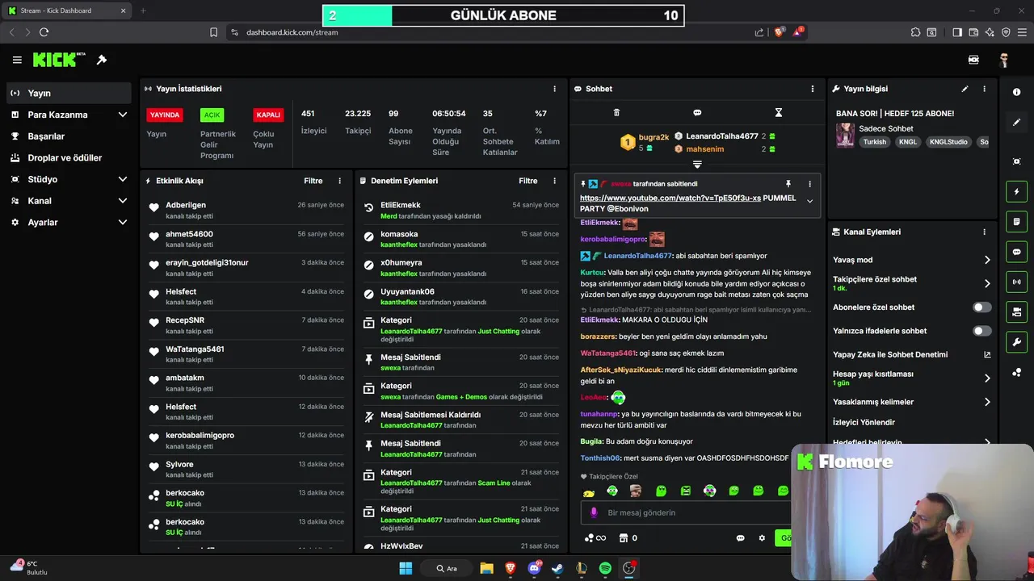
Task: Open Etkinlik Akışı three-dot menu
Action: pos(339,181)
